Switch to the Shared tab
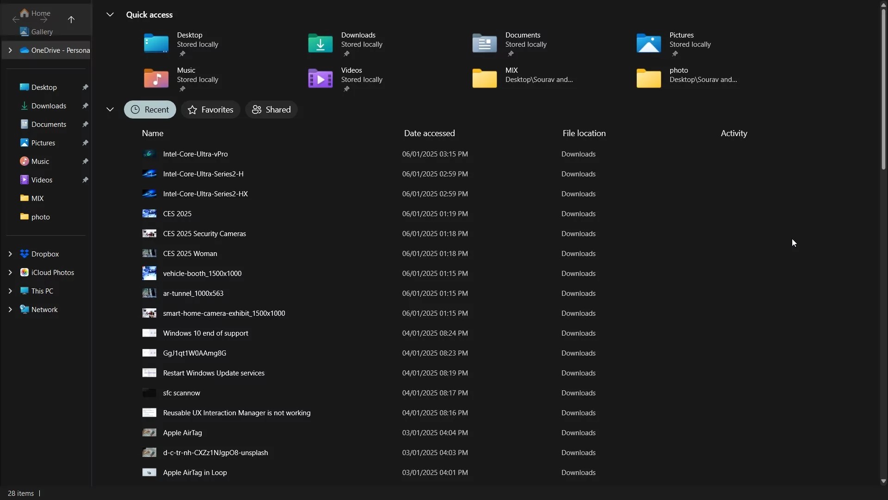888x500 pixels. coord(271,109)
